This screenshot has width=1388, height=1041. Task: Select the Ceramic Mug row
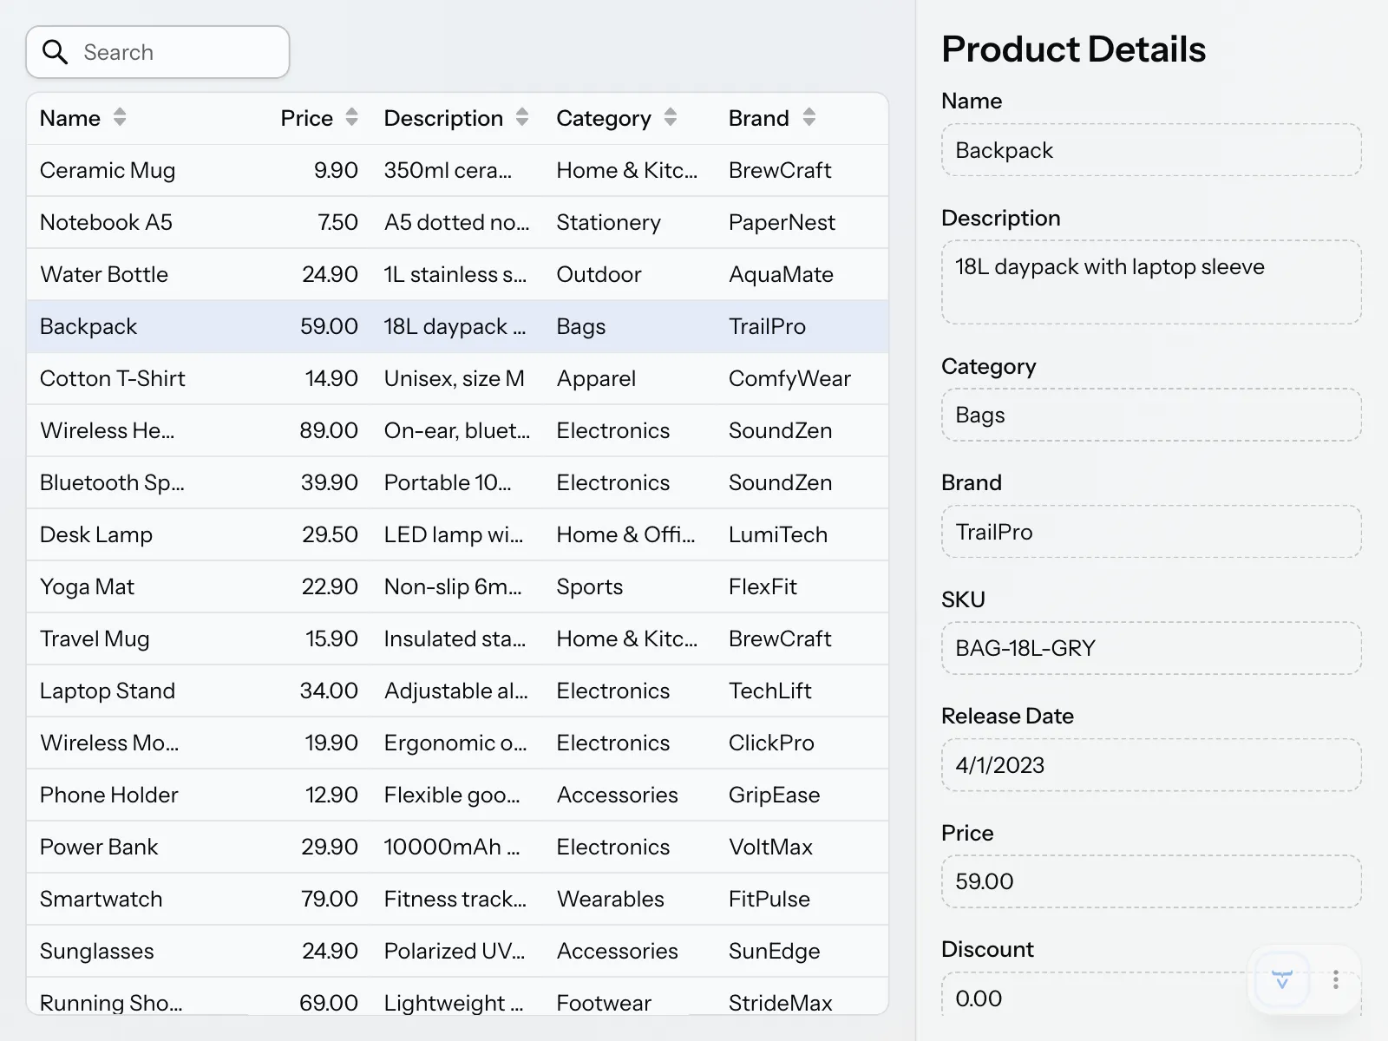tap(457, 170)
